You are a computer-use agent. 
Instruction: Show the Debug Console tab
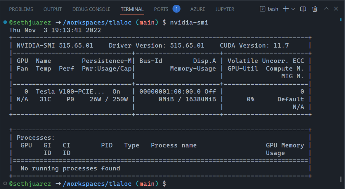(91, 9)
